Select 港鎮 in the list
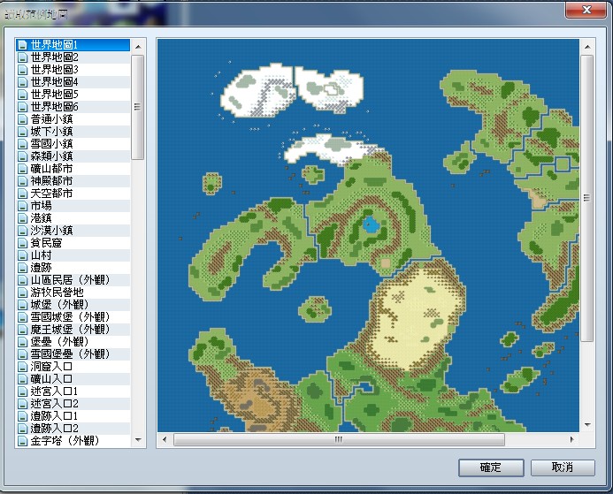The width and height of the screenshot is (613, 494). pyautogui.click(x=73, y=218)
